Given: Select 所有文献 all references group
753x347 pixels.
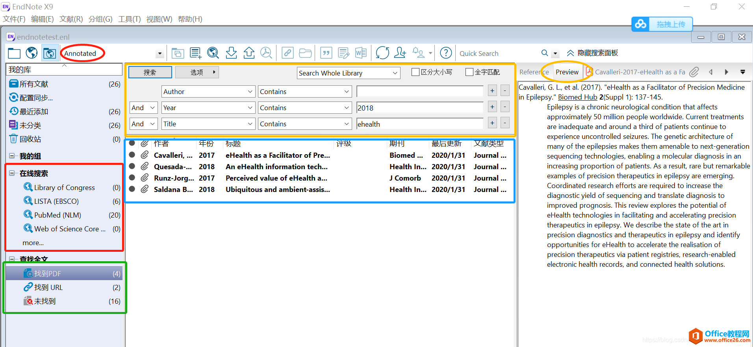Looking at the screenshot, I should tap(65, 84).
